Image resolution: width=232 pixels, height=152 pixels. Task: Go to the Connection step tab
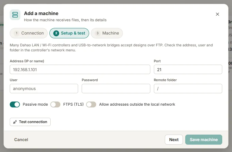[29, 33]
